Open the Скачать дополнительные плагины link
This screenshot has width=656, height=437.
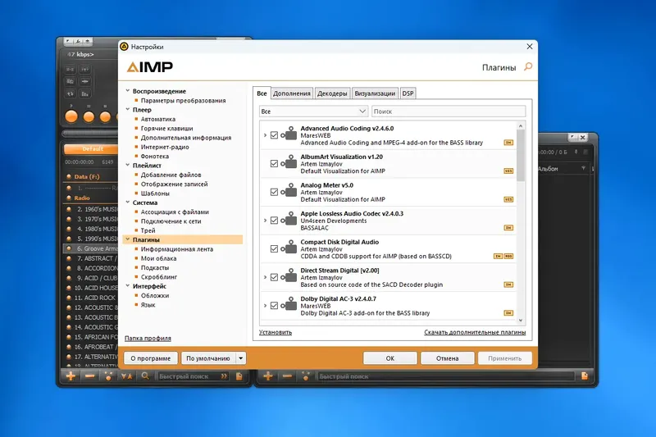click(475, 332)
